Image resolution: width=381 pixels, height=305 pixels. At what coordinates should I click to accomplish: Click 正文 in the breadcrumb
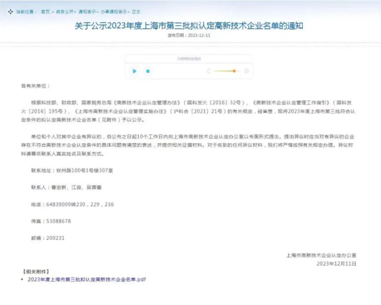(x=136, y=12)
